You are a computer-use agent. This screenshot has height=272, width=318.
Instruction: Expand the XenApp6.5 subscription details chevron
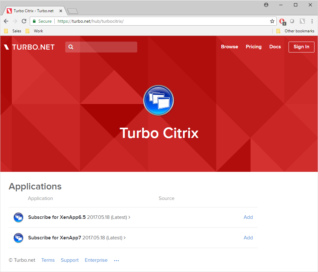click(129, 217)
